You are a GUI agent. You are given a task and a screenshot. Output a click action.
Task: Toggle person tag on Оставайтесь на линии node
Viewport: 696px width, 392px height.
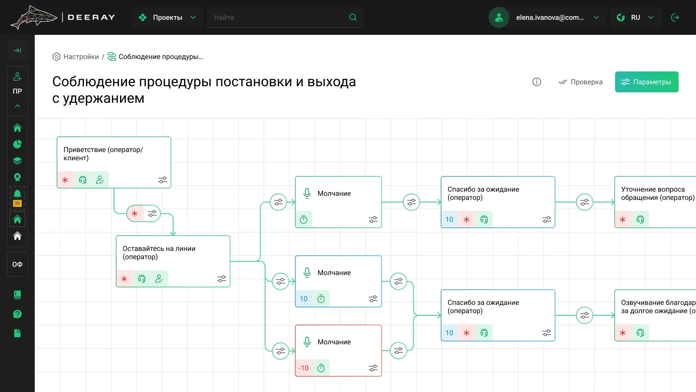[159, 279]
